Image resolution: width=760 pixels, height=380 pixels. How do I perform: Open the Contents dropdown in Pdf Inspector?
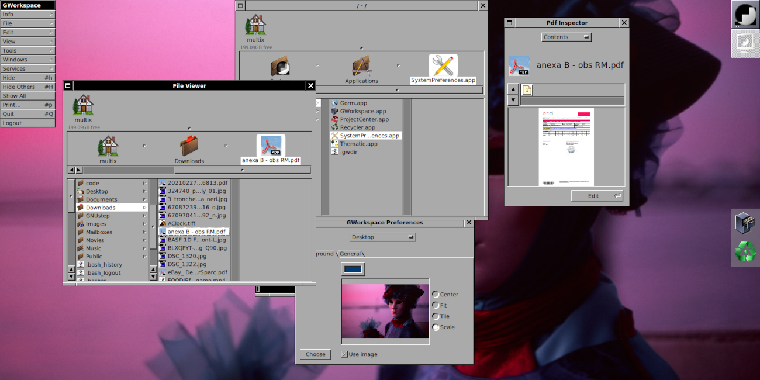(565, 36)
